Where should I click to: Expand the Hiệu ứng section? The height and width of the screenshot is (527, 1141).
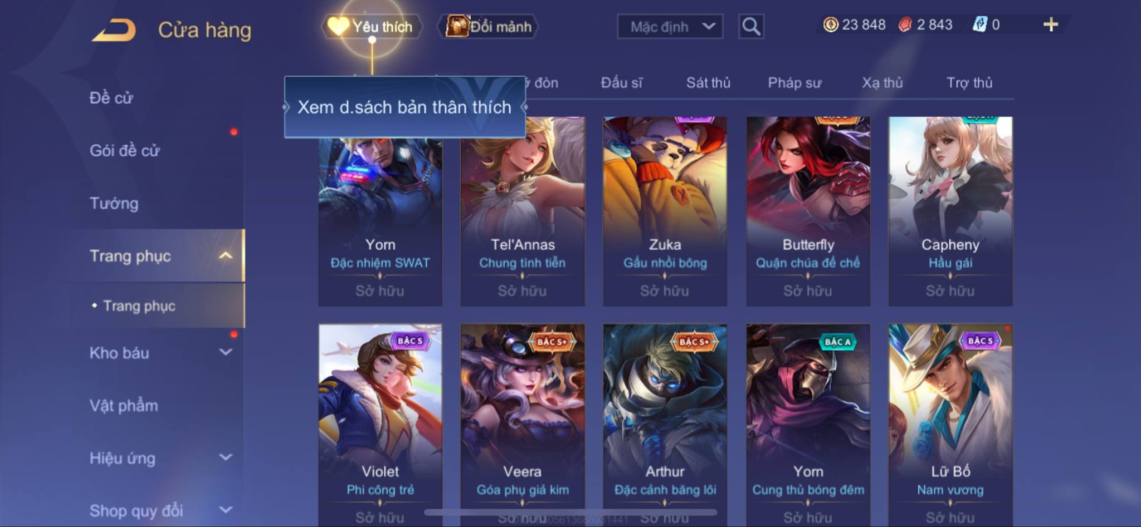point(225,457)
